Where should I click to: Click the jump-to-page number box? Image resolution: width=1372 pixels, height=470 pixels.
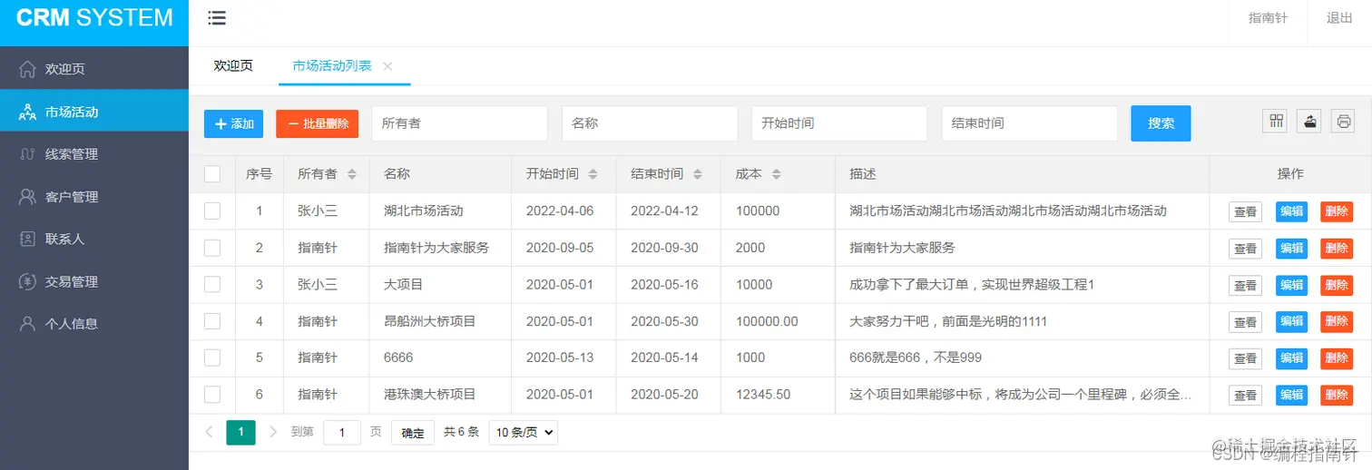(342, 433)
